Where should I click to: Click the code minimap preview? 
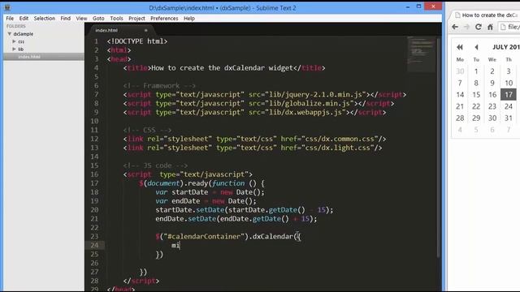pyautogui.click(x=421, y=54)
